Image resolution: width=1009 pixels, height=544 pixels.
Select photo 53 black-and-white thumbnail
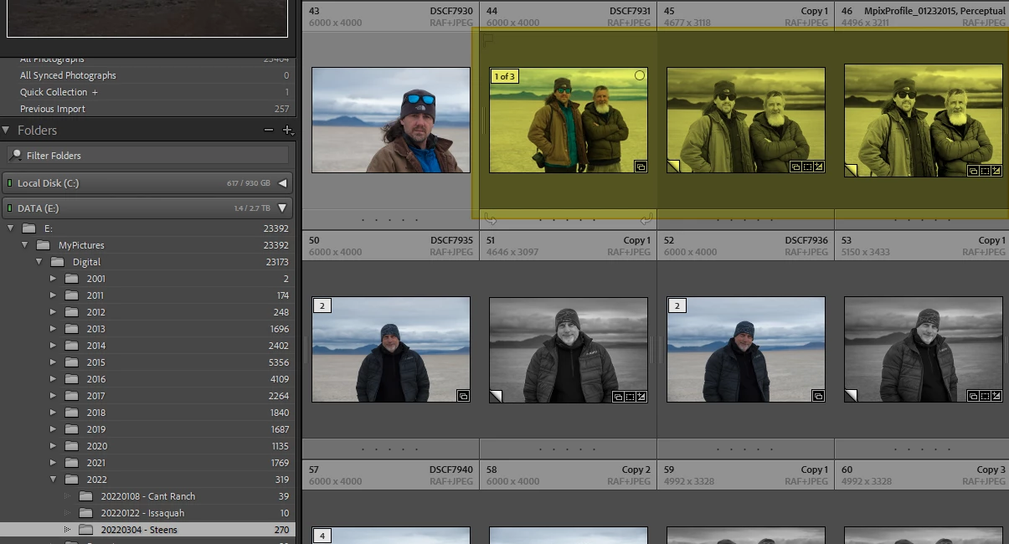click(924, 350)
